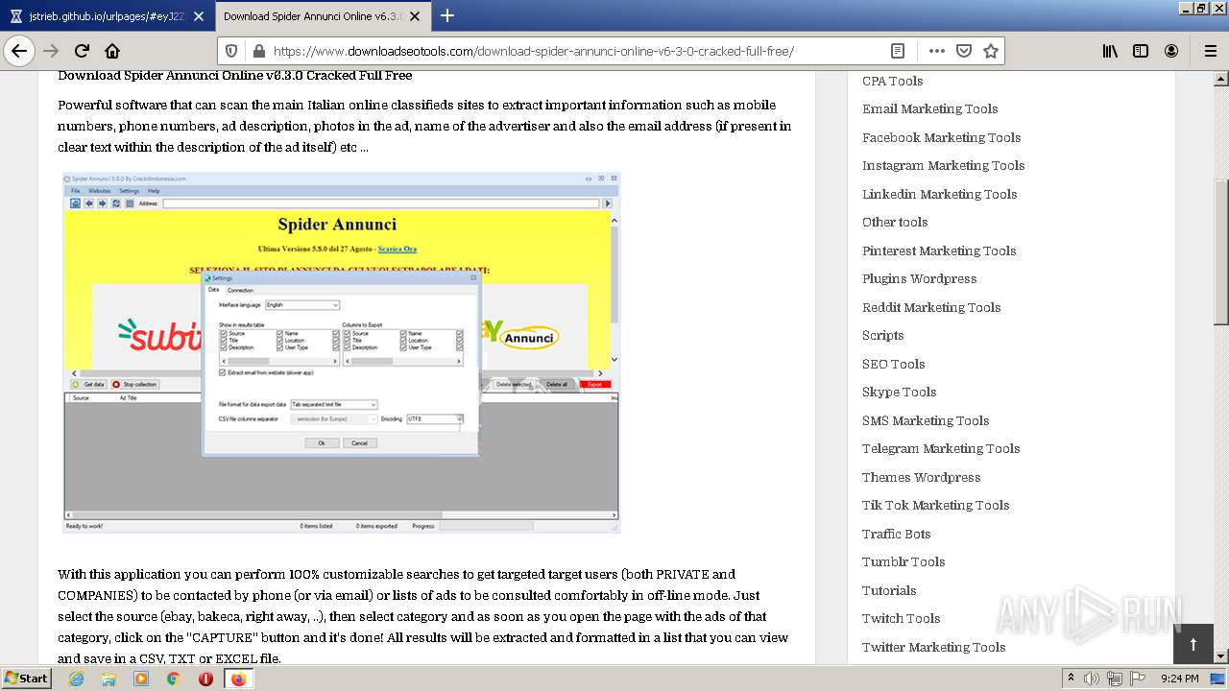Screen dimensions: 1229x691
Task: Go back to the previous page
Action: coord(19,51)
